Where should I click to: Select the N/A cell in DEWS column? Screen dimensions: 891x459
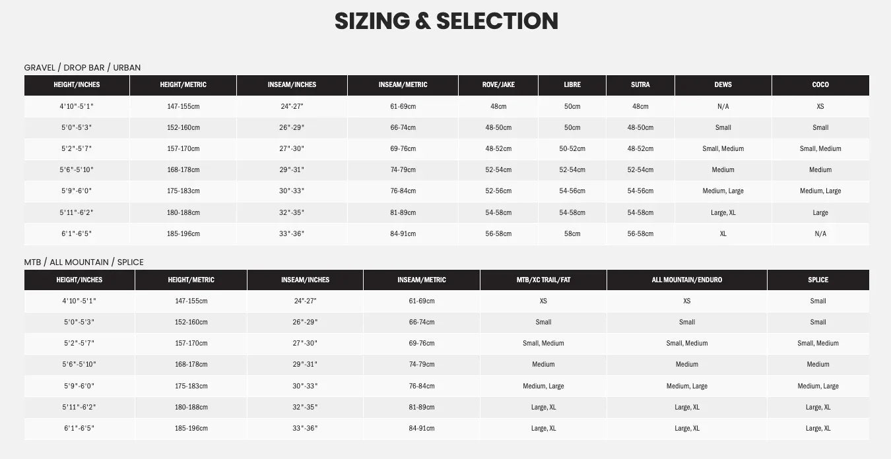[723, 106]
